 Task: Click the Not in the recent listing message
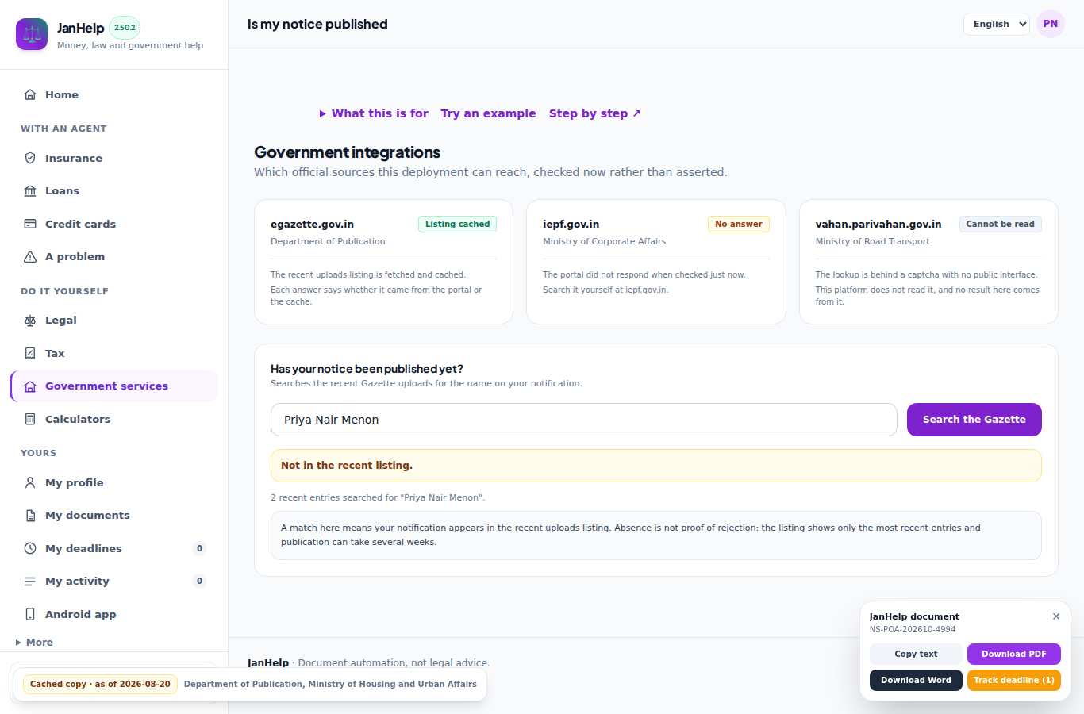tap(656, 466)
